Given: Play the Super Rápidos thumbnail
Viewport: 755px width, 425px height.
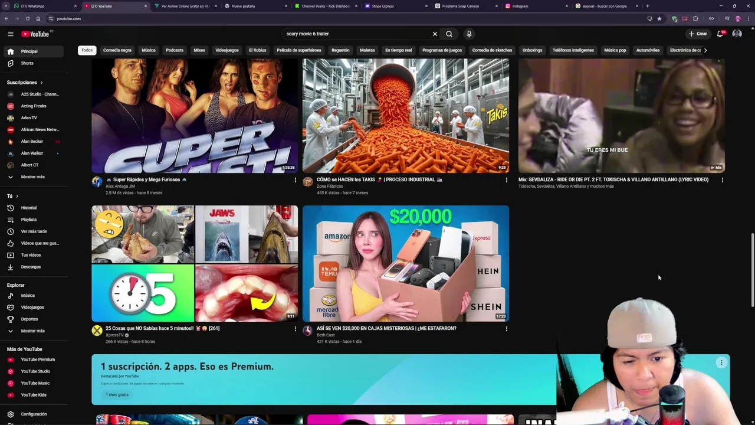Looking at the screenshot, I should point(195,116).
